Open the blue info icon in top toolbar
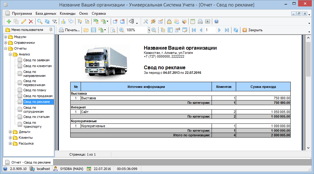314x174 pixels. click(x=216, y=21)
